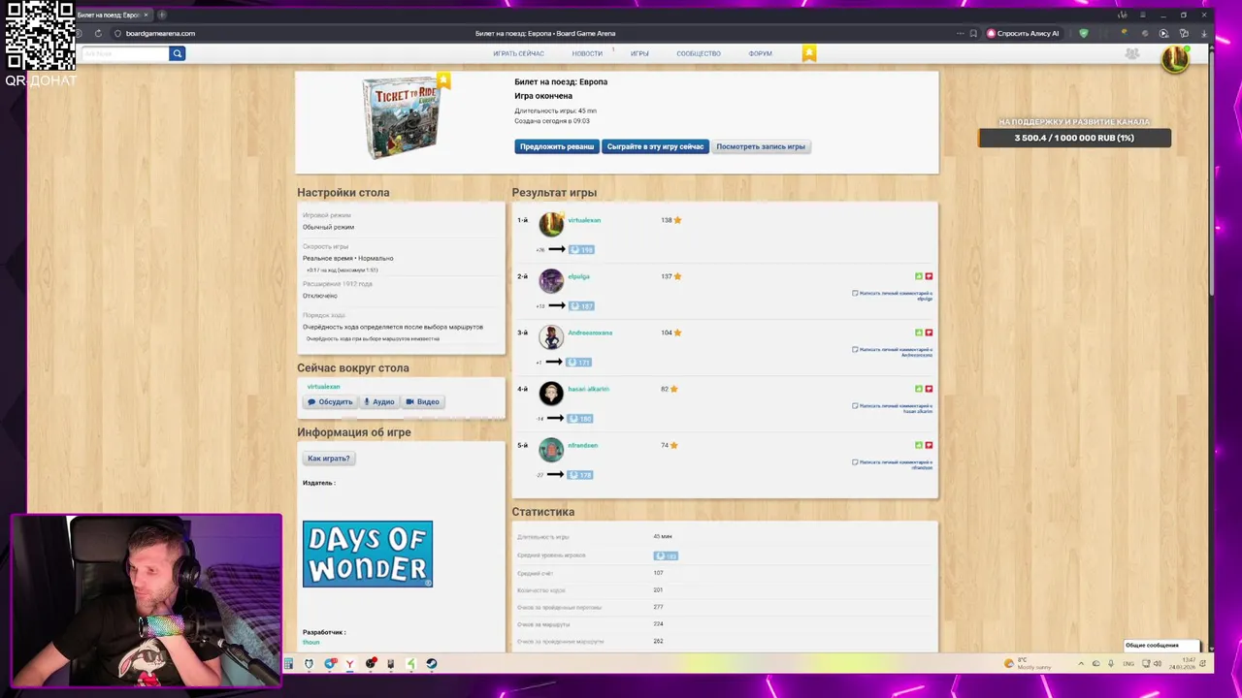Click the Обсудить chat button

[330, 401]
